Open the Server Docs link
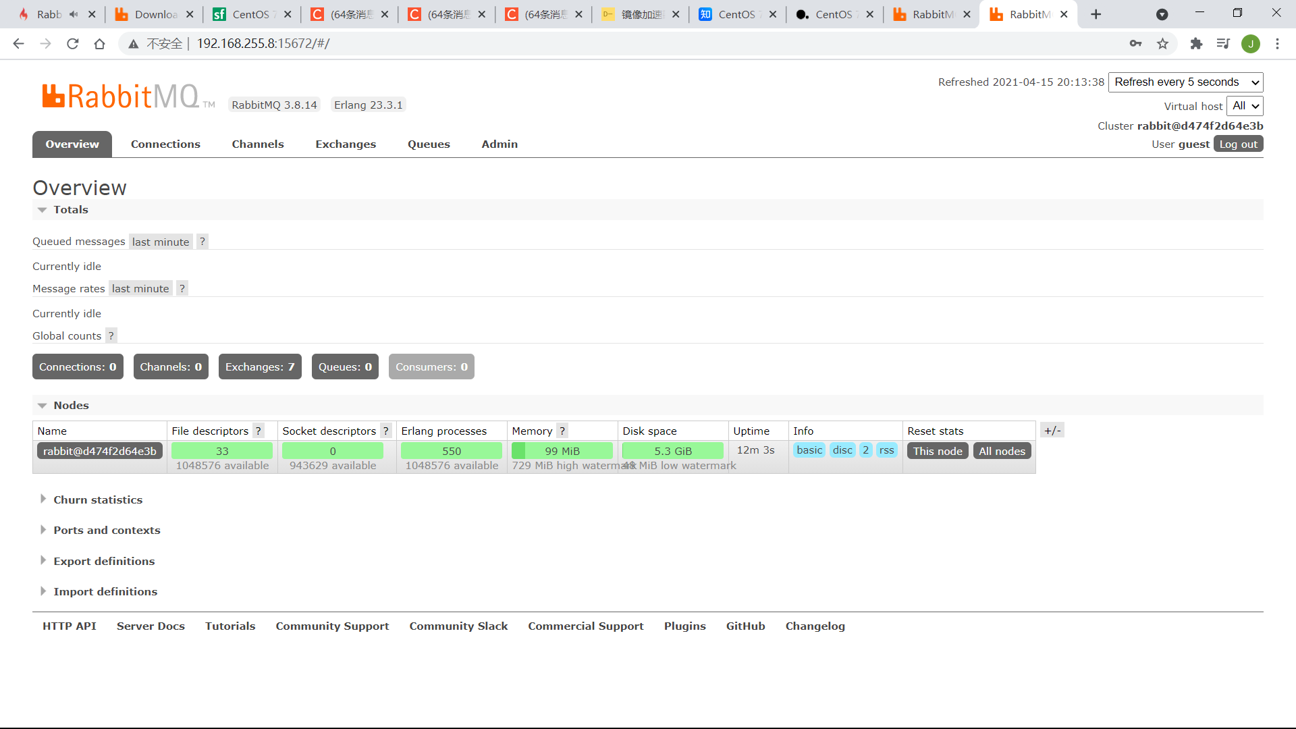The width and height of the screenshot is (1296, 729). click(x=151, y=626)
